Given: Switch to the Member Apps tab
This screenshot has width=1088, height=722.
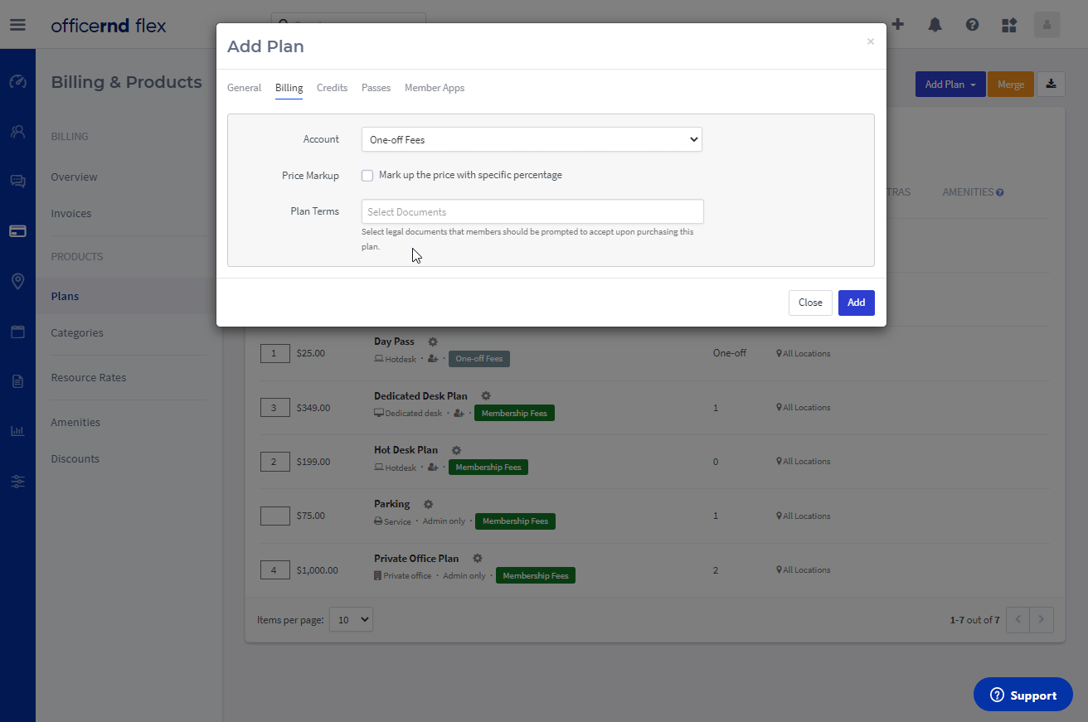Looking at the screenshot, I should [435, 88].
